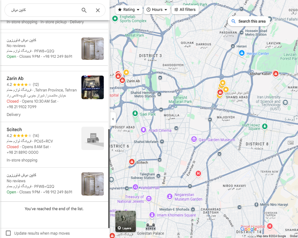Click Enghelab Sports Complex map pin
Image resolution: width=298 pixels, height=238 pixels.
point(115,19)
